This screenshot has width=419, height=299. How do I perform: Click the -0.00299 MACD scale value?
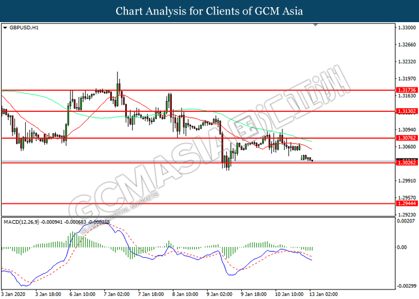(x=406, y=286)
